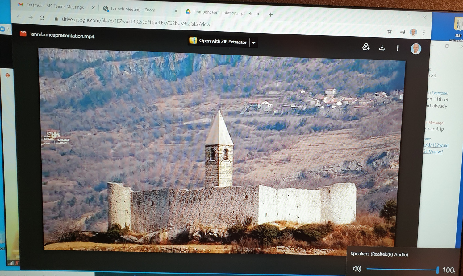Switch to the Erasmus+ MS Teams Meetings tab

56,6
